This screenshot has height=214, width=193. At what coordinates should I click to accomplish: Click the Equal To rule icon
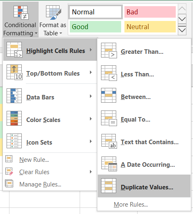tap(109, 118)
